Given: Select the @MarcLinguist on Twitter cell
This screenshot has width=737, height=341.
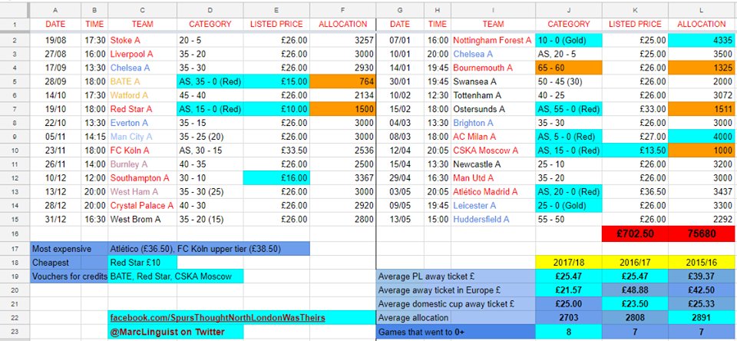Looking at the screenshot, I should [x=176, y=332].
